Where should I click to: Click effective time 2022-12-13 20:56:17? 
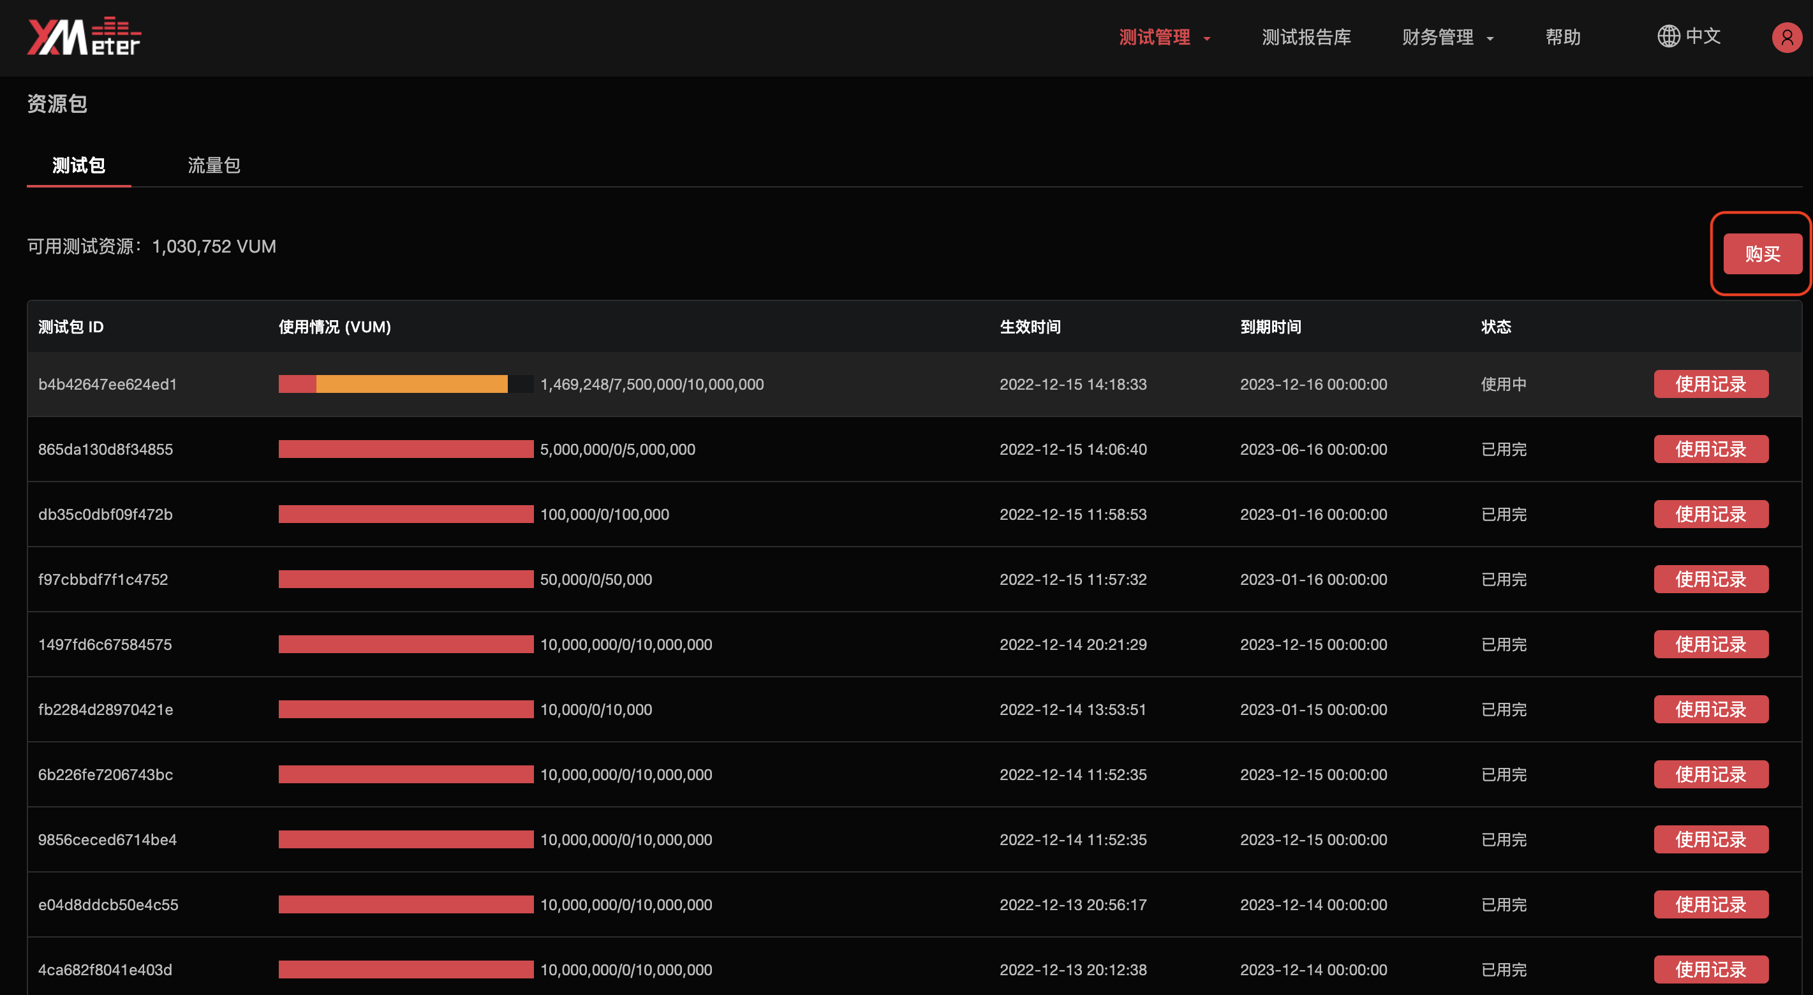tap(1073, 905)
